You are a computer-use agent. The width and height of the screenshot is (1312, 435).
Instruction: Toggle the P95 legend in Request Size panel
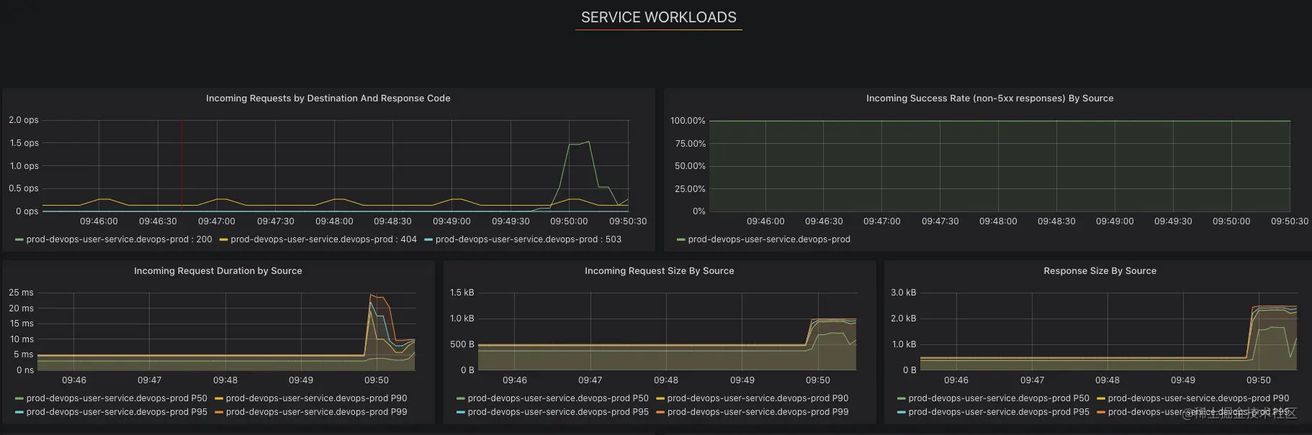[558, 412]
